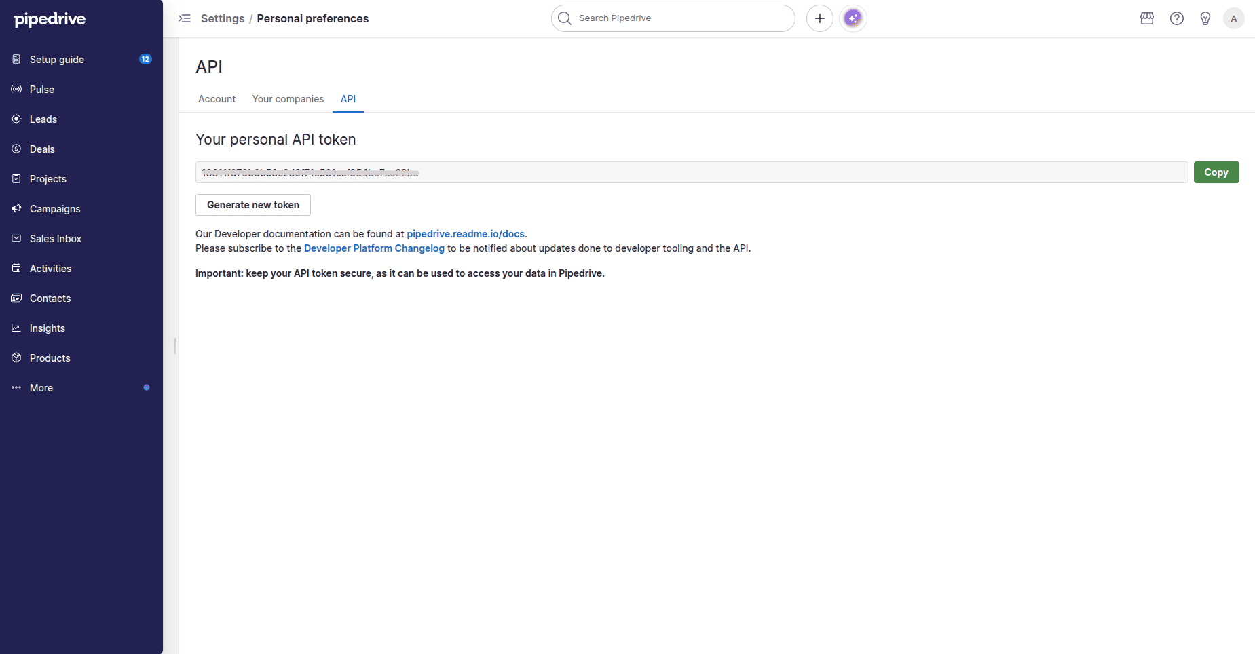This screenshot has height=654, width=1255.
Task: Click the API page title
Action: (209, 66)
